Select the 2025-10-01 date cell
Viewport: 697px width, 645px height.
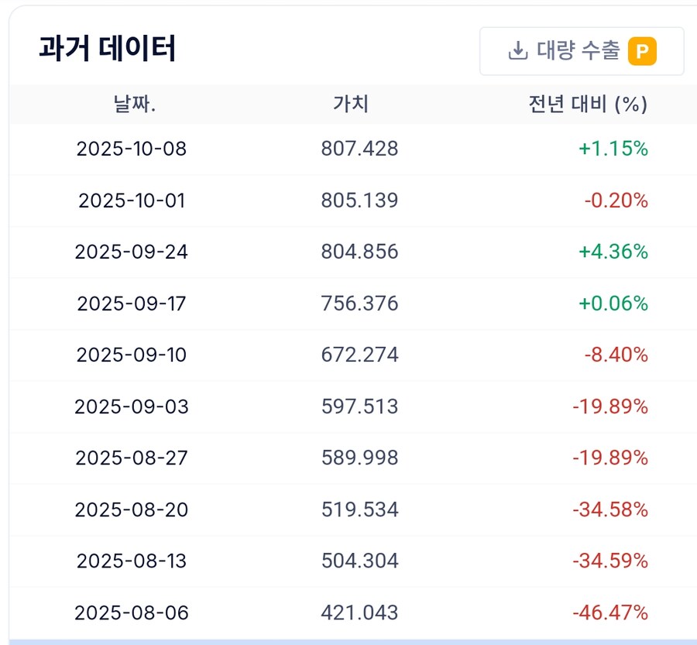point(132,201)
